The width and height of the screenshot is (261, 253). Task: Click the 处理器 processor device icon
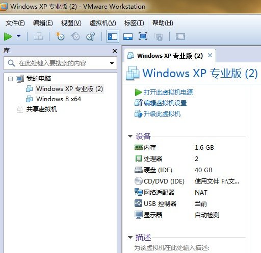coord(139,158)
